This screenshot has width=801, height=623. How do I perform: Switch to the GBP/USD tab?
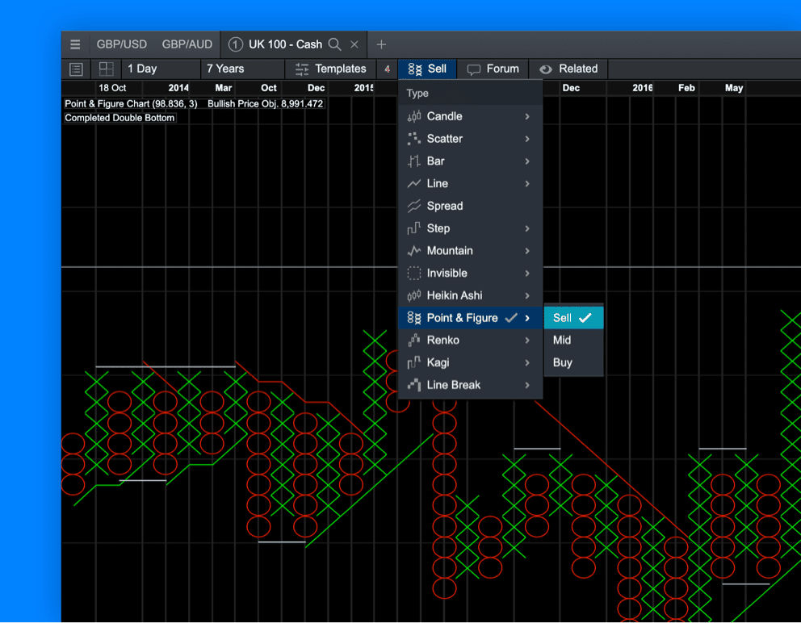click(x=122, y=44)
